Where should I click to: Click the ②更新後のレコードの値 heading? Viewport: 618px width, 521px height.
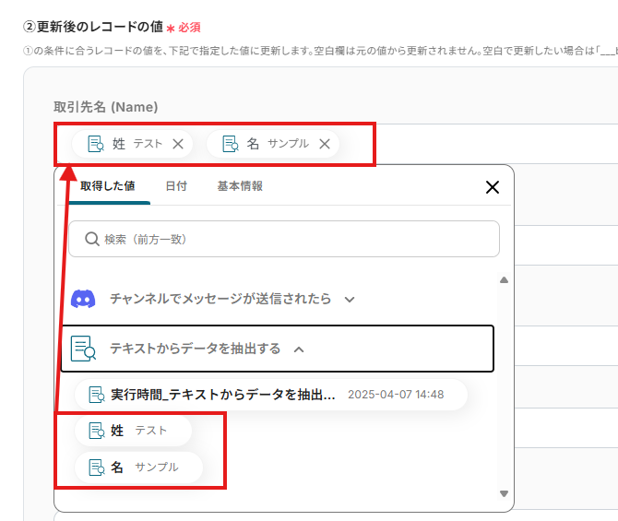click(x=93, y=27)
